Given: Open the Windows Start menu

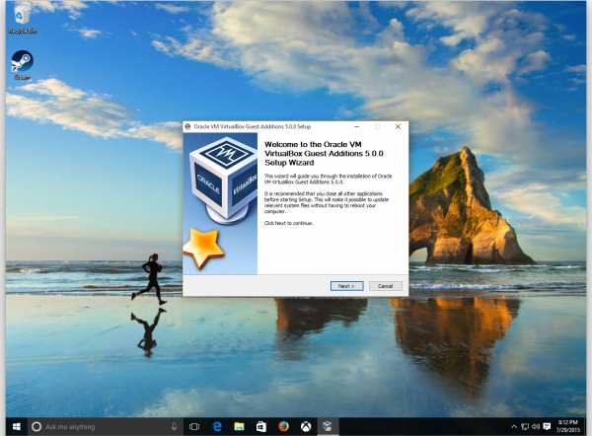Looking at the screenshot, I should [16, 426].
